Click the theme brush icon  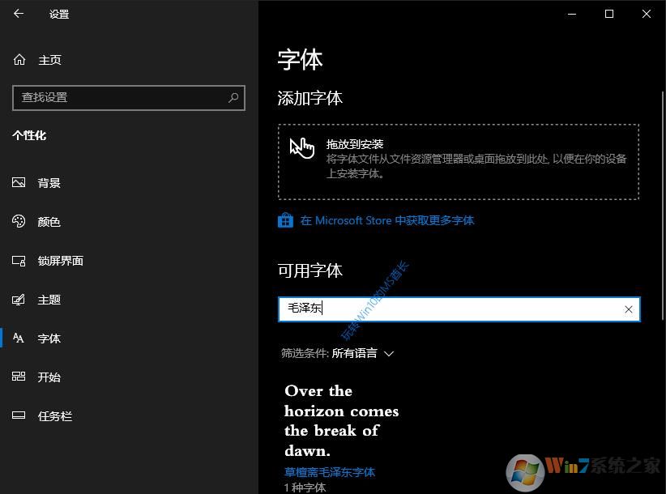[19, 300]
